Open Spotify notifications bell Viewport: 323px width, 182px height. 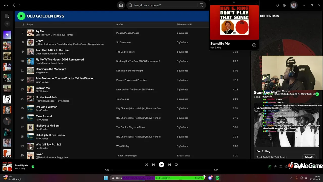tap(278, 5)
